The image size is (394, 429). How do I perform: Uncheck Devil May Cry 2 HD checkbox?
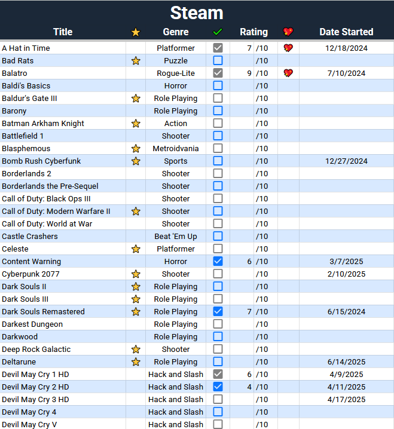(218, 387)
